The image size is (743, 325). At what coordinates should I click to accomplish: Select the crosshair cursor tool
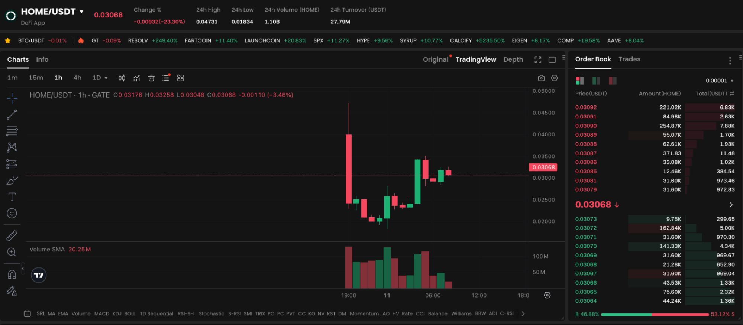(x=12, y=98)
